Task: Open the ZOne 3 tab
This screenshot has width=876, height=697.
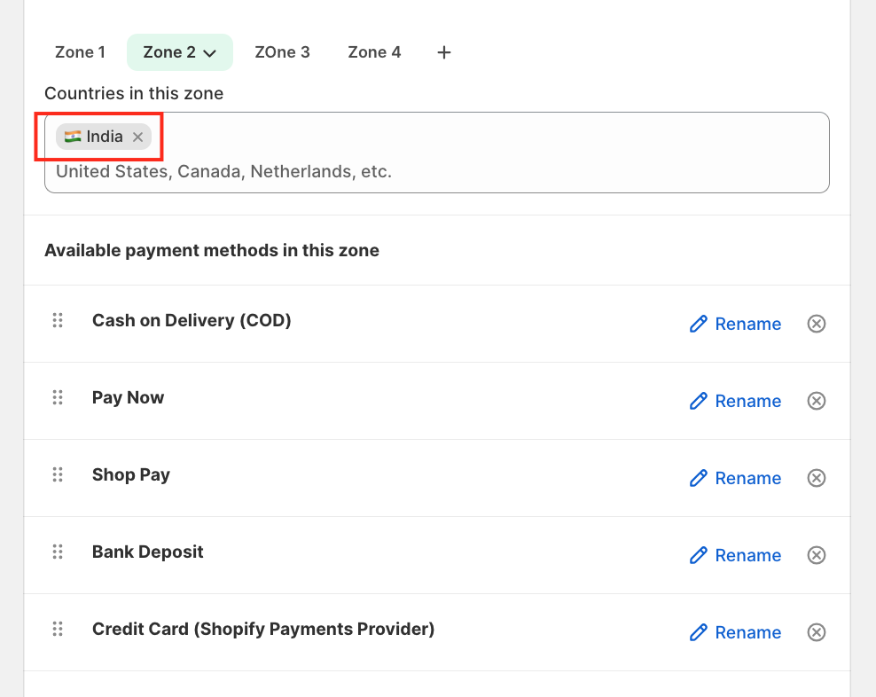Action: (x=282, y=52)
